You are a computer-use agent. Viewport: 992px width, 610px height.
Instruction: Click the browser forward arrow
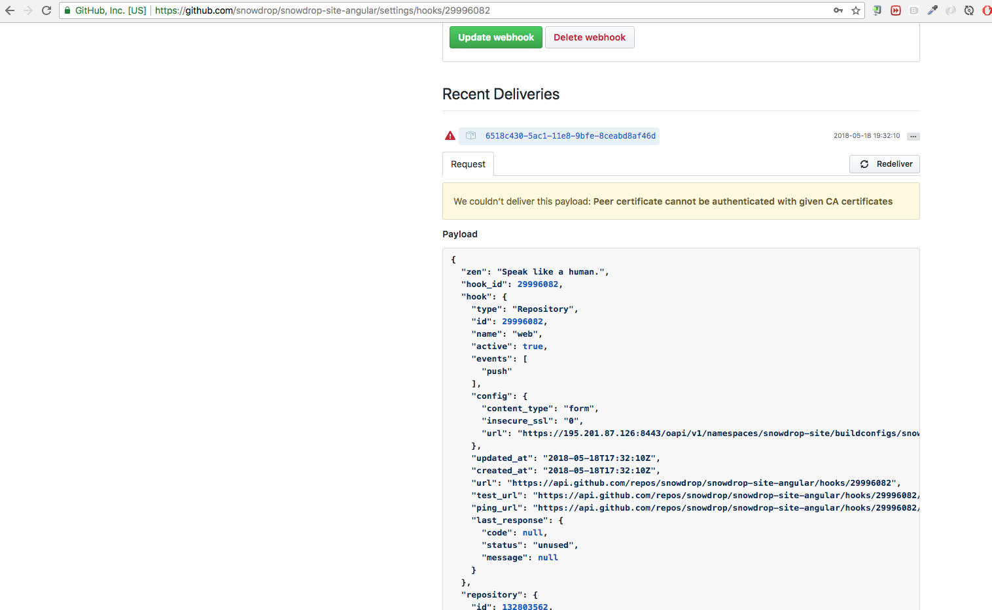pos(28,10)
